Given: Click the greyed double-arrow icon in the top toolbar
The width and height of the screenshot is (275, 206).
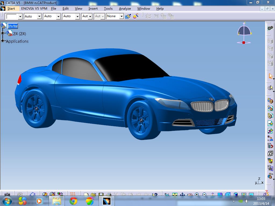Looking at the screenshot, I should pyautogui.click(x=156, y=16).
